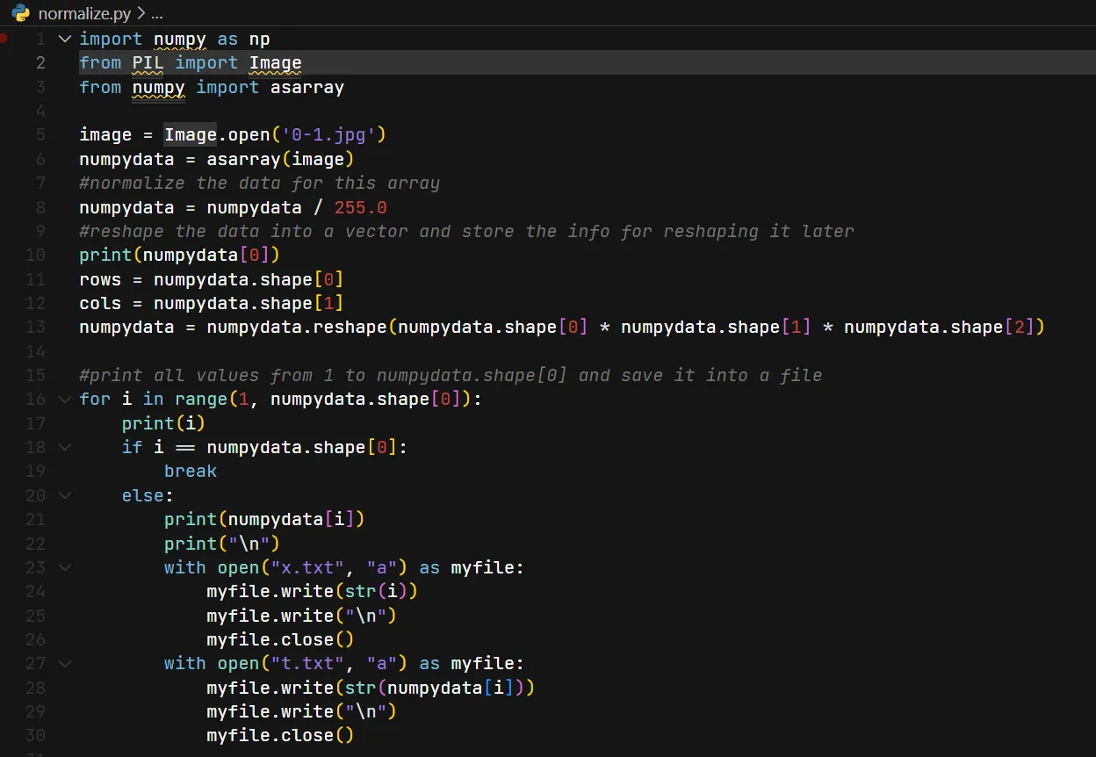Click line number 30 in the gutter
Screen dimensions: 1096x757
pos(35,735)
